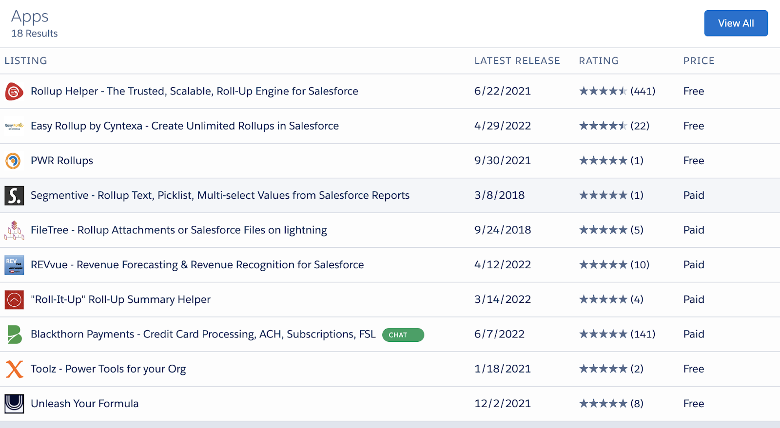The height and width of the screenshot is (428, 780).
Task: Click the Easy Rollup star rating (22)
Action: [x=614, y=126]
